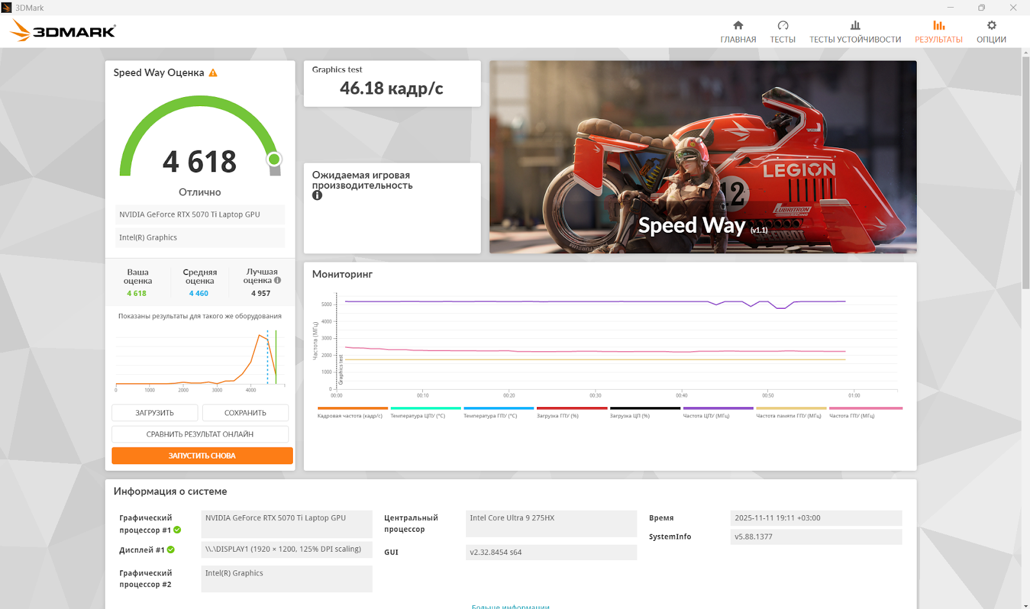Image resolution: width=1030 pixels, height=609 pixels.
Task: Select NVIDIA GeForce RTX 5070 Ti row under score
Action: pos(200,215)
